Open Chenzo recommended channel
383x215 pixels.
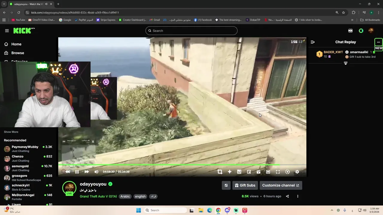28,158
